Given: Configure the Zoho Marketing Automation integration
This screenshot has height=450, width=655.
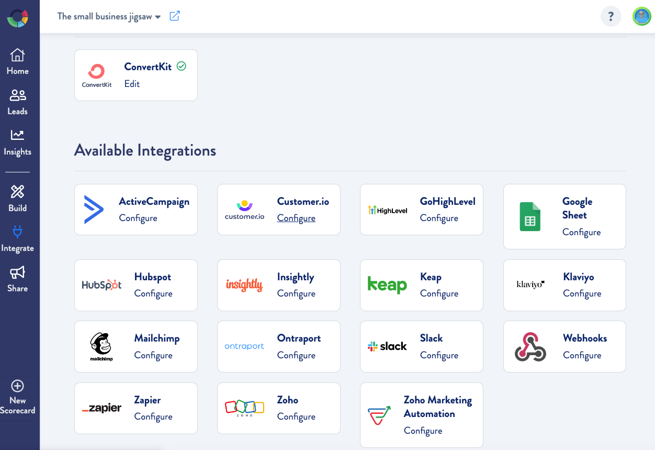Looking at the screenshot, I should tap(423, 431).
